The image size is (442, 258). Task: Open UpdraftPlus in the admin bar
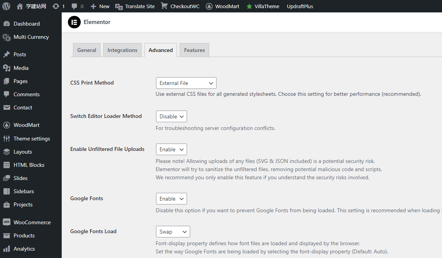click(x=300, y=6)
